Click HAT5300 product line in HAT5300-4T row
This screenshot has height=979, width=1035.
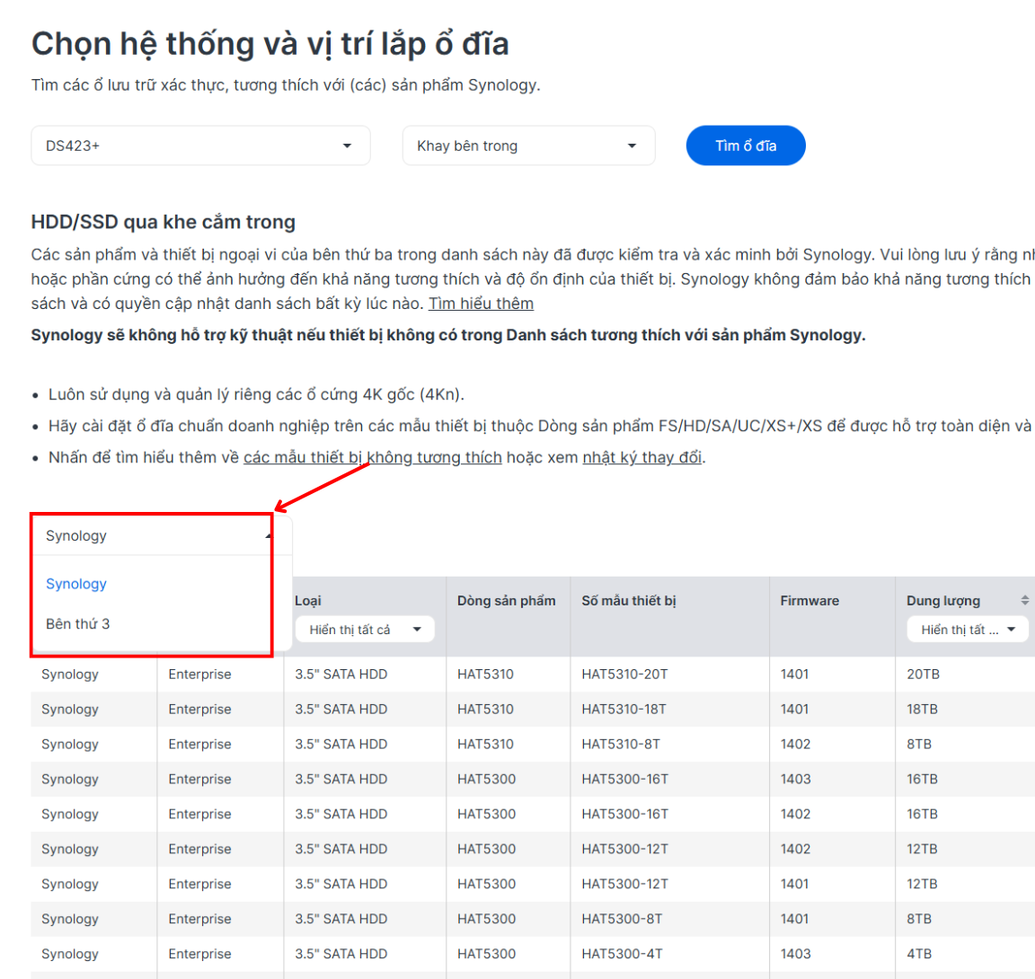[x=486, y=954]
